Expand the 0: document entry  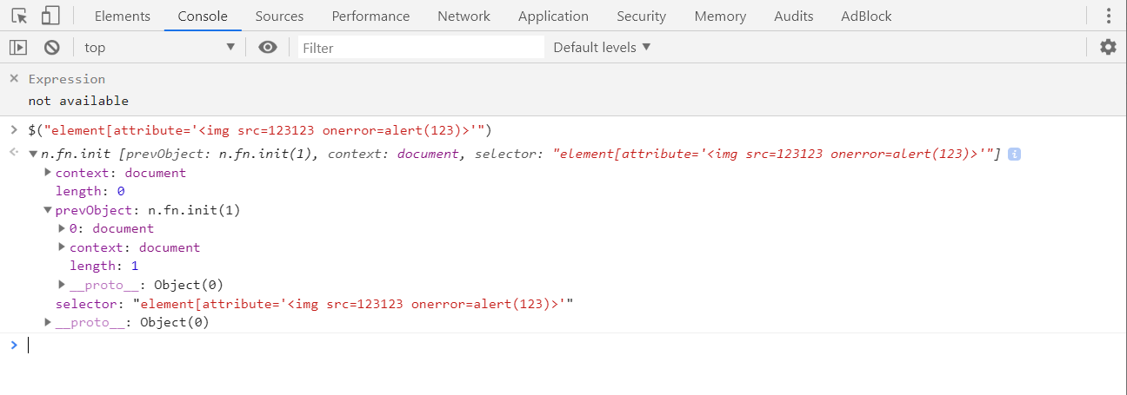pyautogui.click(x=62, y=228)
